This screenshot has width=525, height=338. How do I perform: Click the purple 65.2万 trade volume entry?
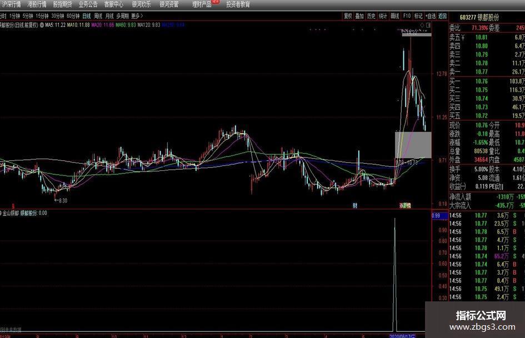coord(502,256)
